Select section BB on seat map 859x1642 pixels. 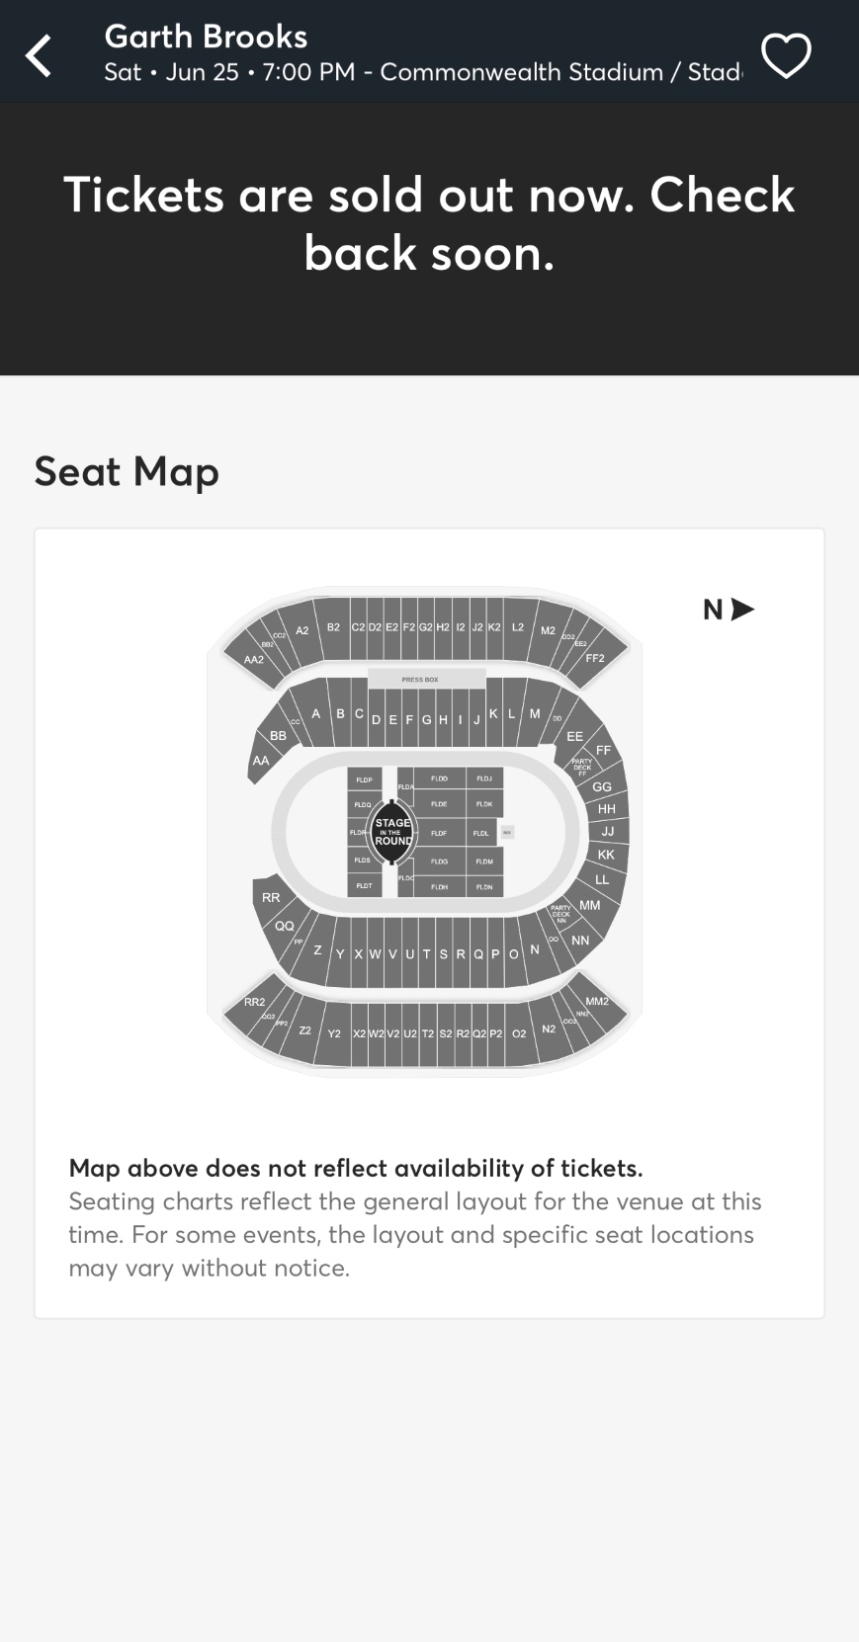[278, 735]
